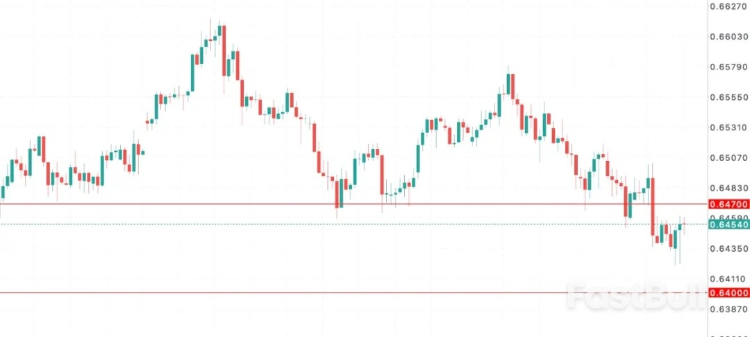This screenshot has height=337, width=750.
Task: Click the 0.65550 price axis label
Action: [x=728, y=98]
